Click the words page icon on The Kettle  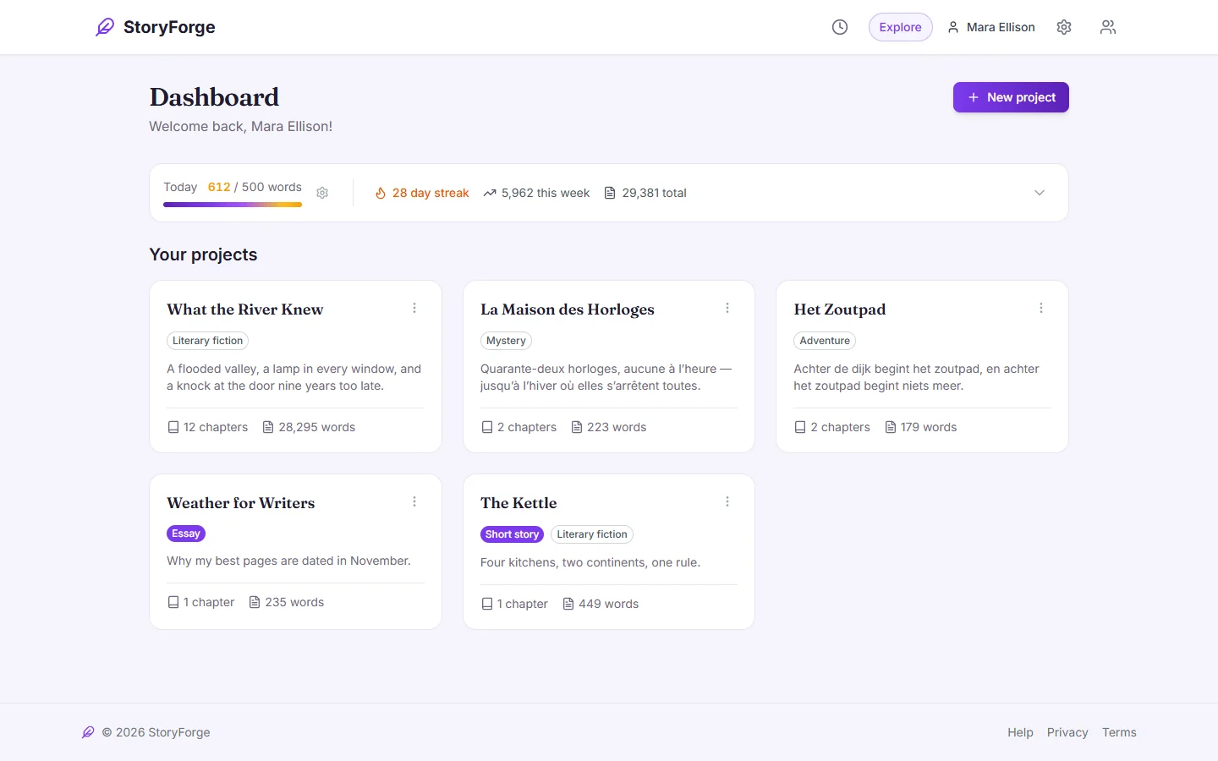568,604
